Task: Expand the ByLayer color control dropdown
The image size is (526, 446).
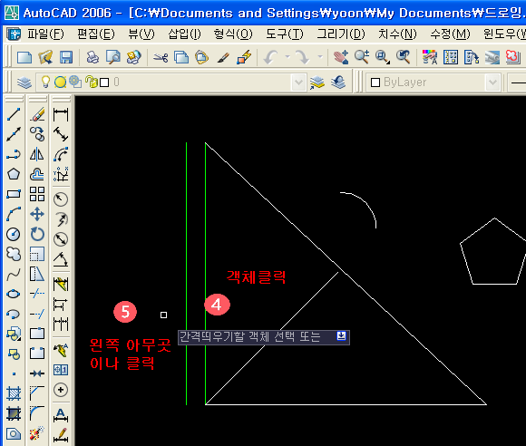Action: coord(492,82)
